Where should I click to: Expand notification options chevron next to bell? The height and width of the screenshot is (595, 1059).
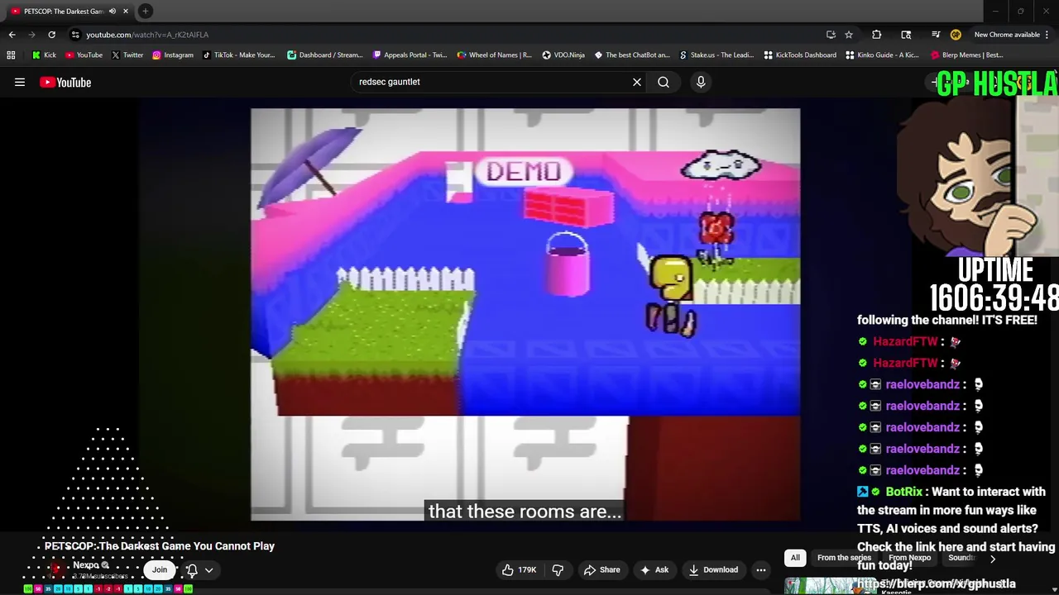[209, 569]
